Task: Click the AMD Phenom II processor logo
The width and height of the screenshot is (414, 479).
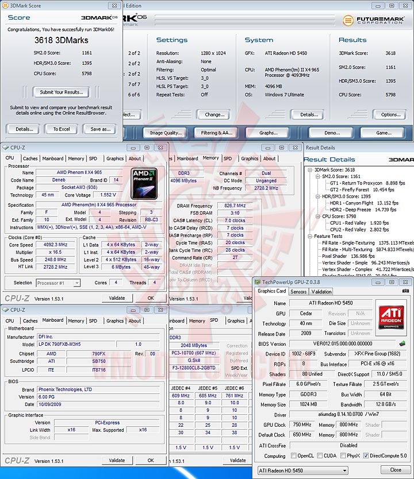Action: [144, 183]
